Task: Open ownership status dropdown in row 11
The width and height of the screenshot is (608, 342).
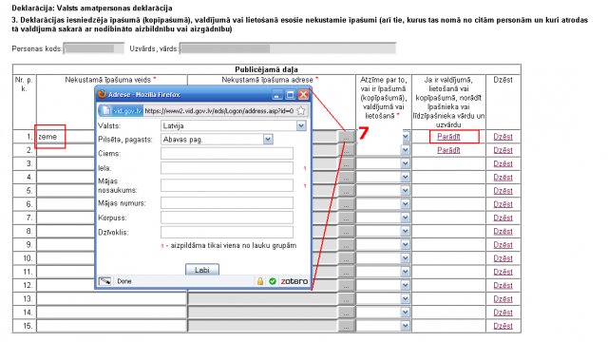Action: click(x=406, y=272)
